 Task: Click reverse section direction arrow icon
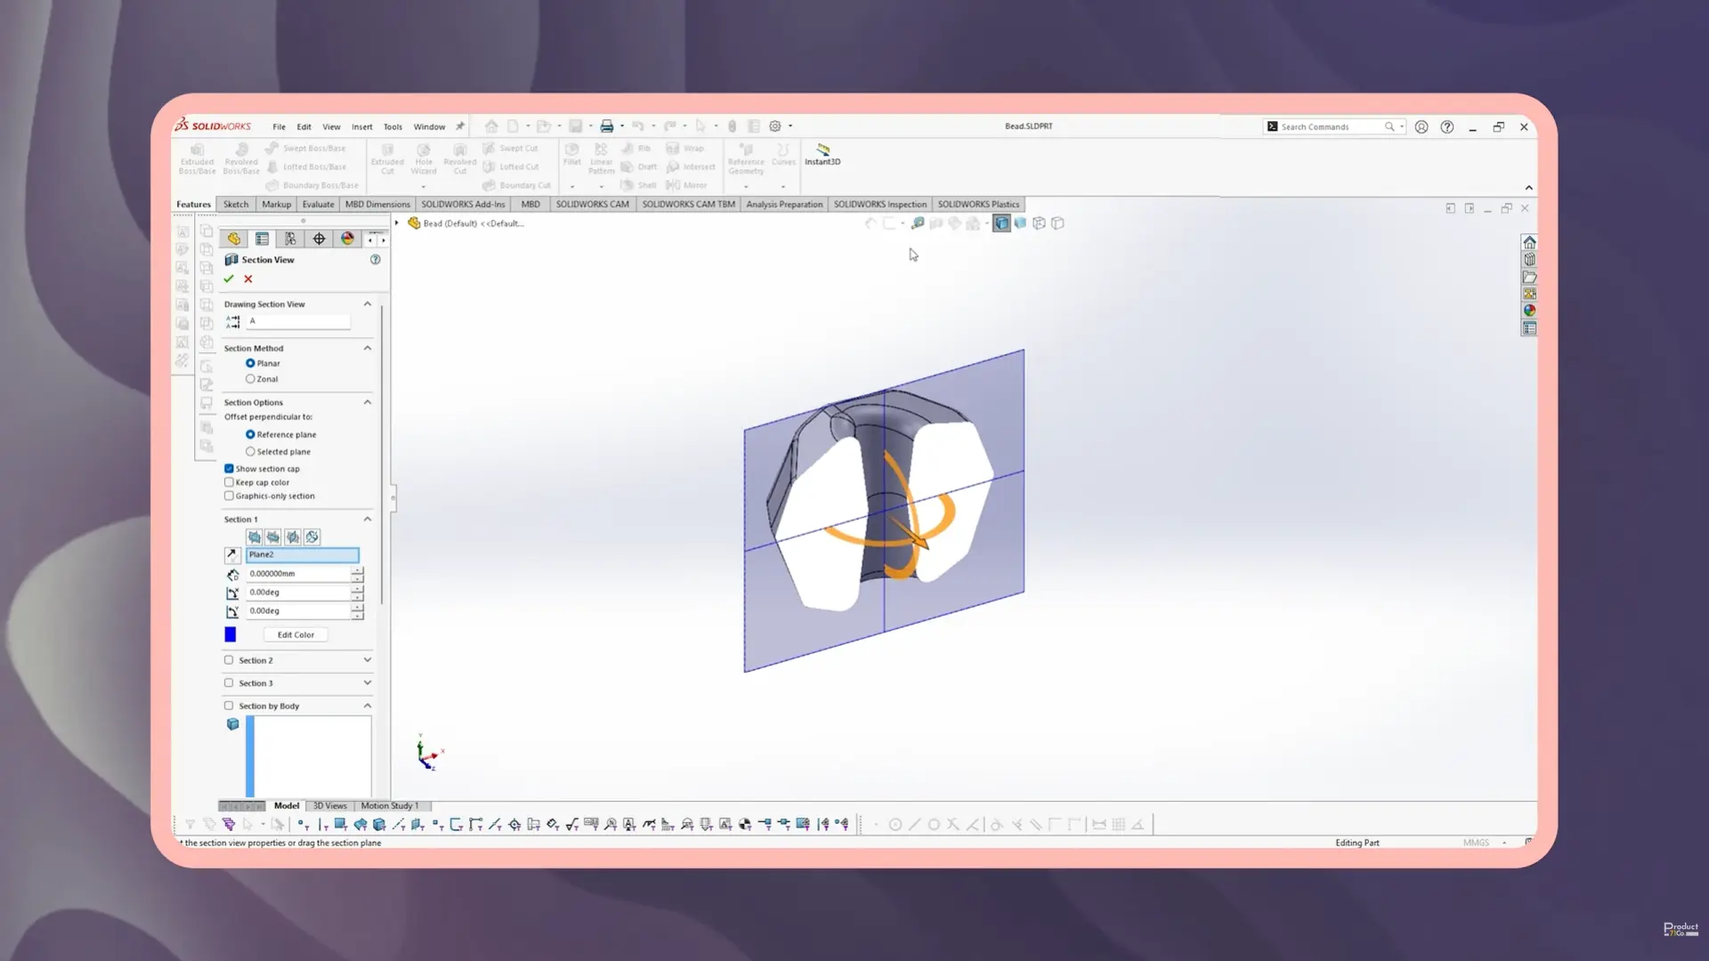tap(232, 554)
